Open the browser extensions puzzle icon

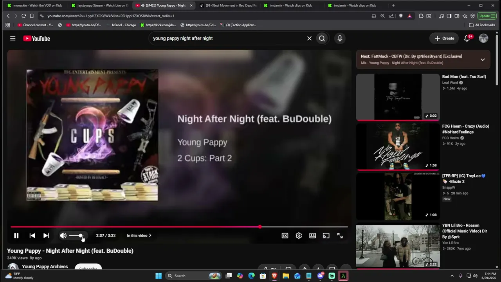pos(421,16)
